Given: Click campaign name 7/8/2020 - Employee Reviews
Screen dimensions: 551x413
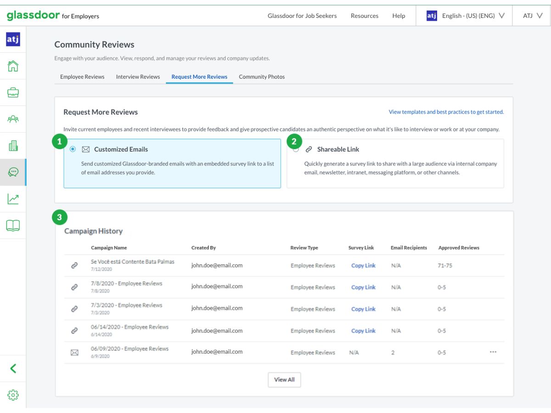Looking at the screenshot, I should (127, 284).
